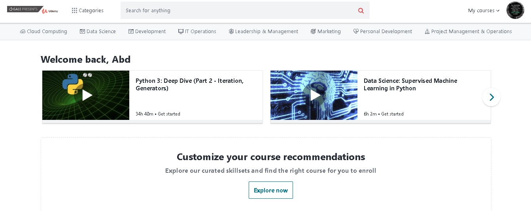The height and width of the screenshot is (211, 531).
Task: Click the Marketing target icon
Action: click(x=313, y=32)
